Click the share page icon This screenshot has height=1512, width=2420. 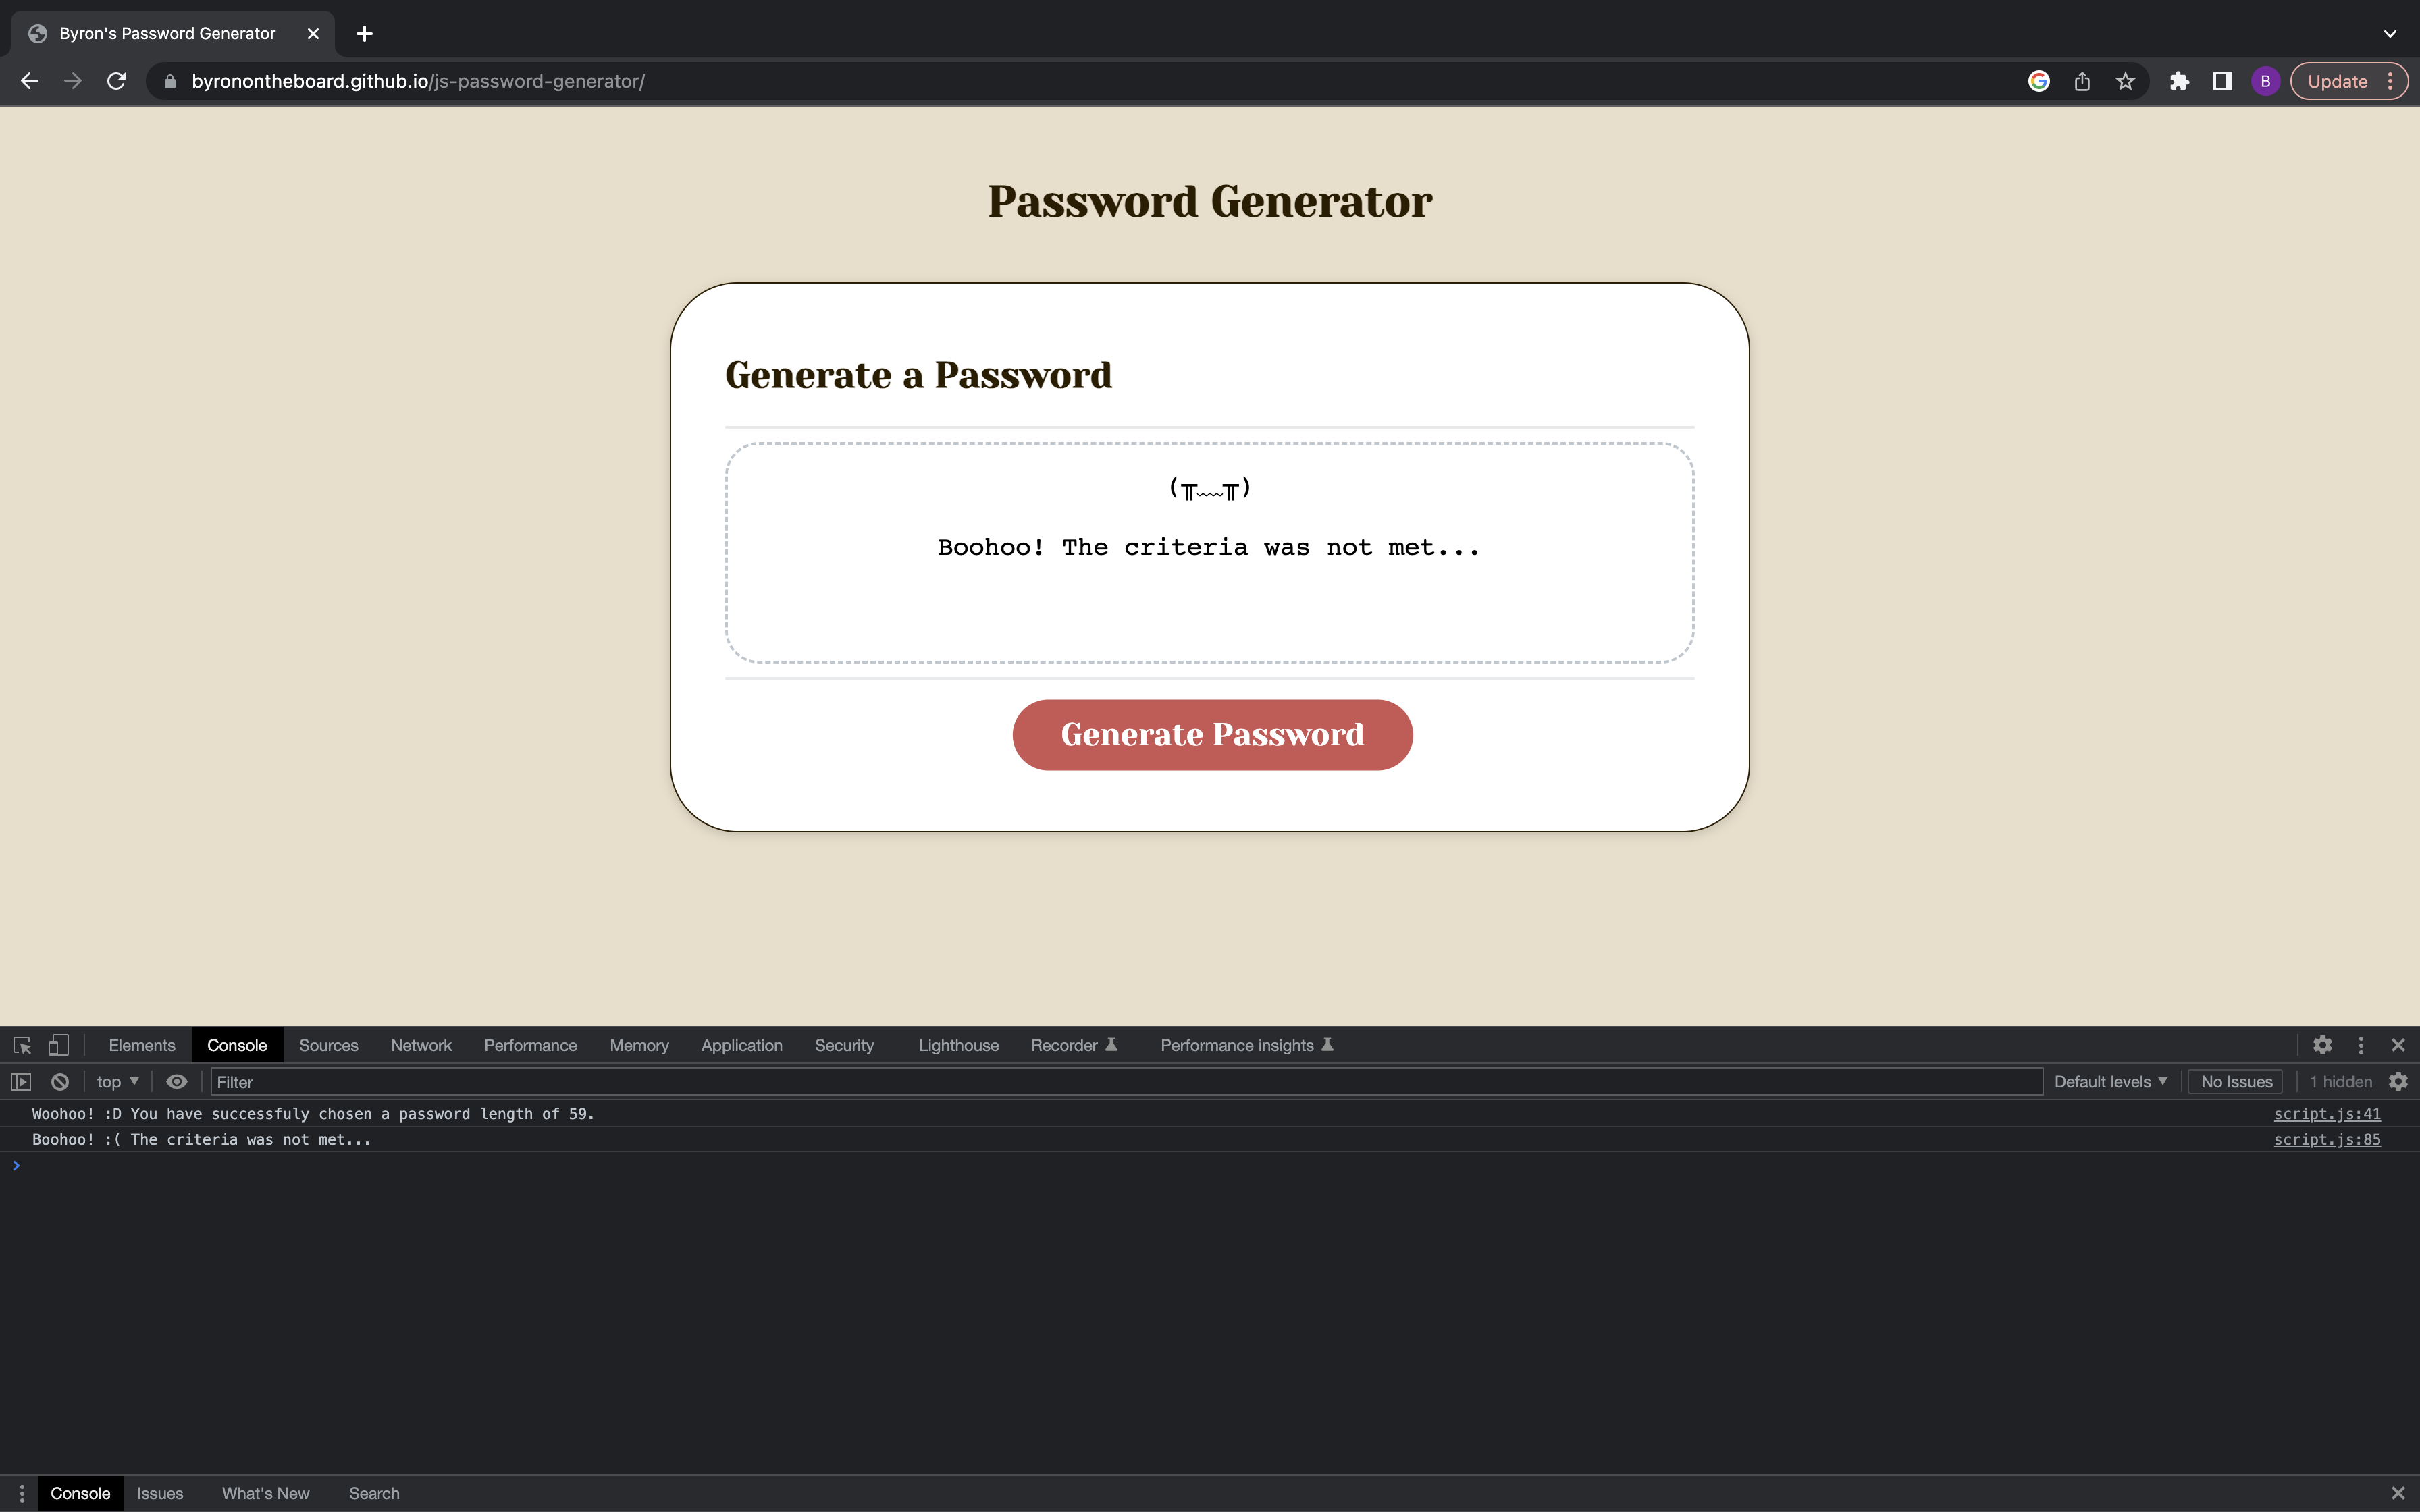coord(2082,81)
